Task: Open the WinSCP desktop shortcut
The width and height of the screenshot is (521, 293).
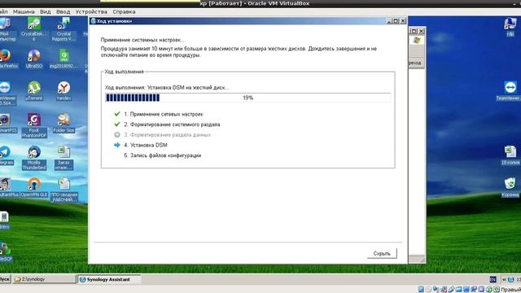Action: 5,252
